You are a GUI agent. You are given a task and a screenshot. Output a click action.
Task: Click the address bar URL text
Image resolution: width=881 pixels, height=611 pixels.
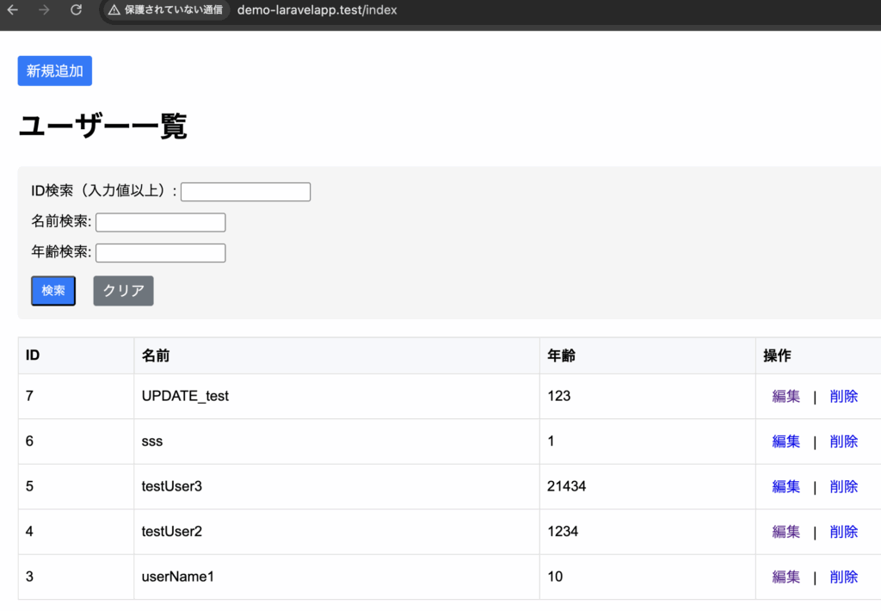tap(317, 10)
